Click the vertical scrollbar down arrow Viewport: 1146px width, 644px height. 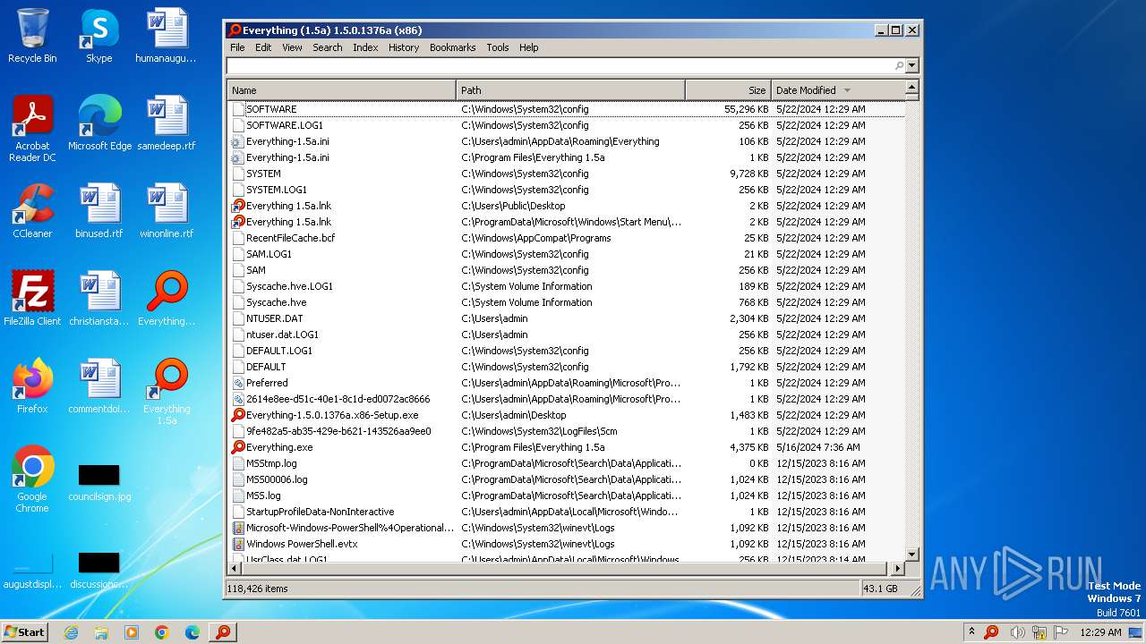click(911, 555)
